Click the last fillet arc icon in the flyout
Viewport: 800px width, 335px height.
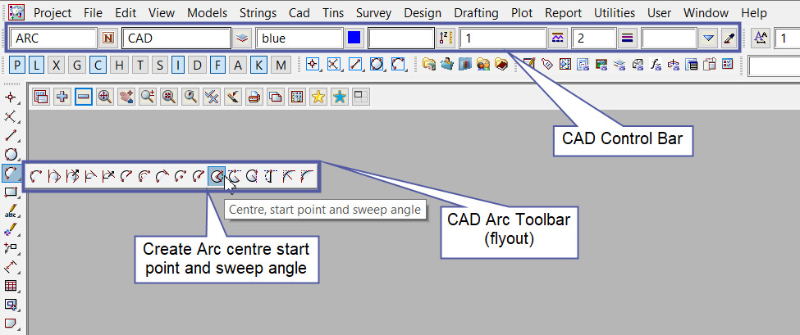coord(306,177)
